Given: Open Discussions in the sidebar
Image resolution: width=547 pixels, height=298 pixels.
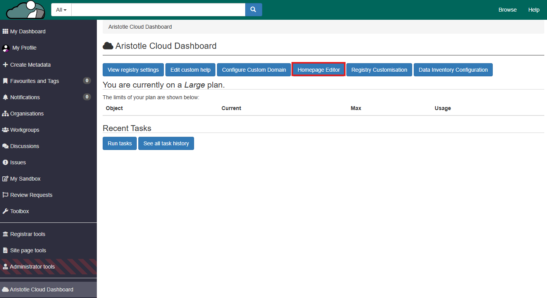Looking at the screenshot, I should click(x=24, y=146).
